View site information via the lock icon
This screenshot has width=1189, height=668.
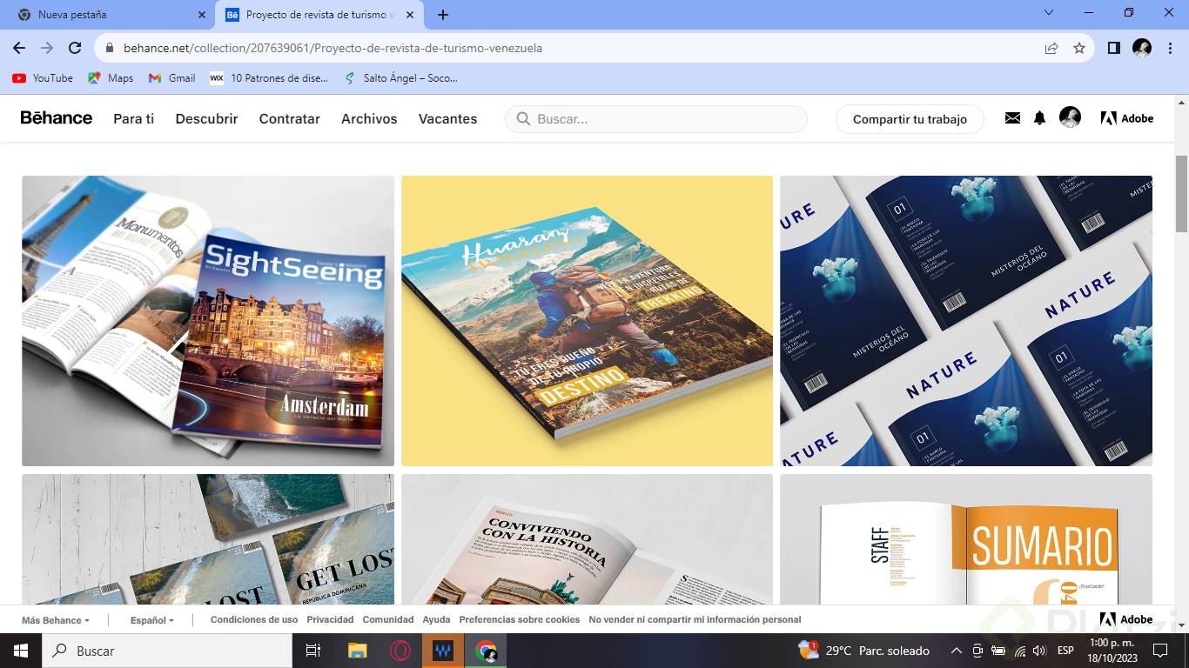[x=110, y=48]
